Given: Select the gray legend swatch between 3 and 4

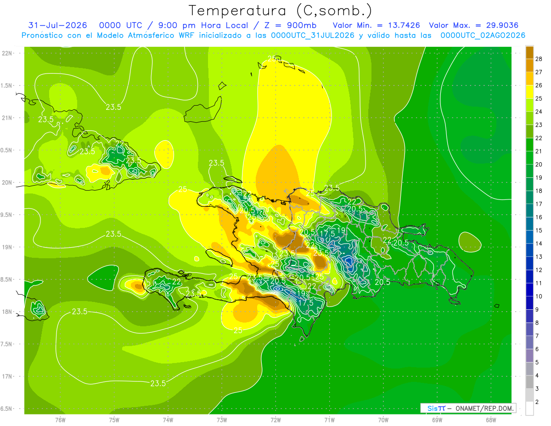Looking at the screenshot, I should (x=529, y=382).
